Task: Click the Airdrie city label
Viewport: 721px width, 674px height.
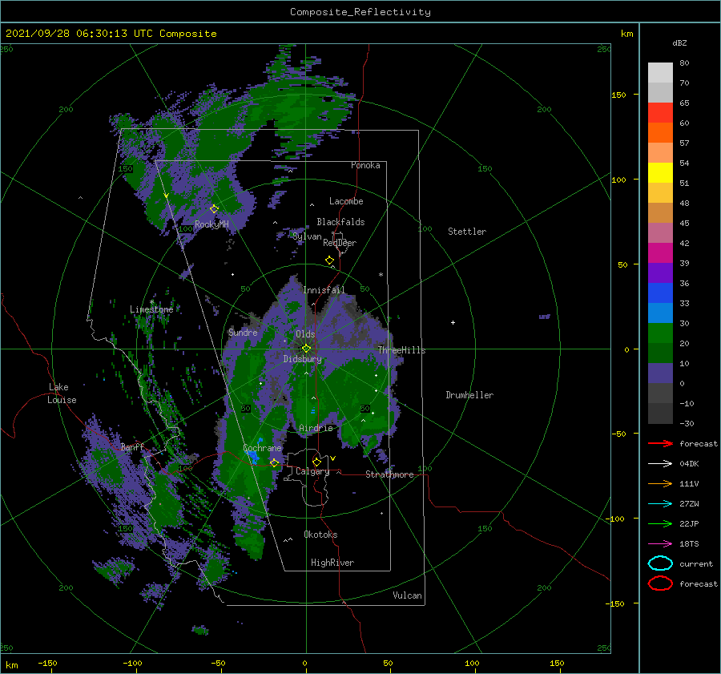Action: coord(316,428)
